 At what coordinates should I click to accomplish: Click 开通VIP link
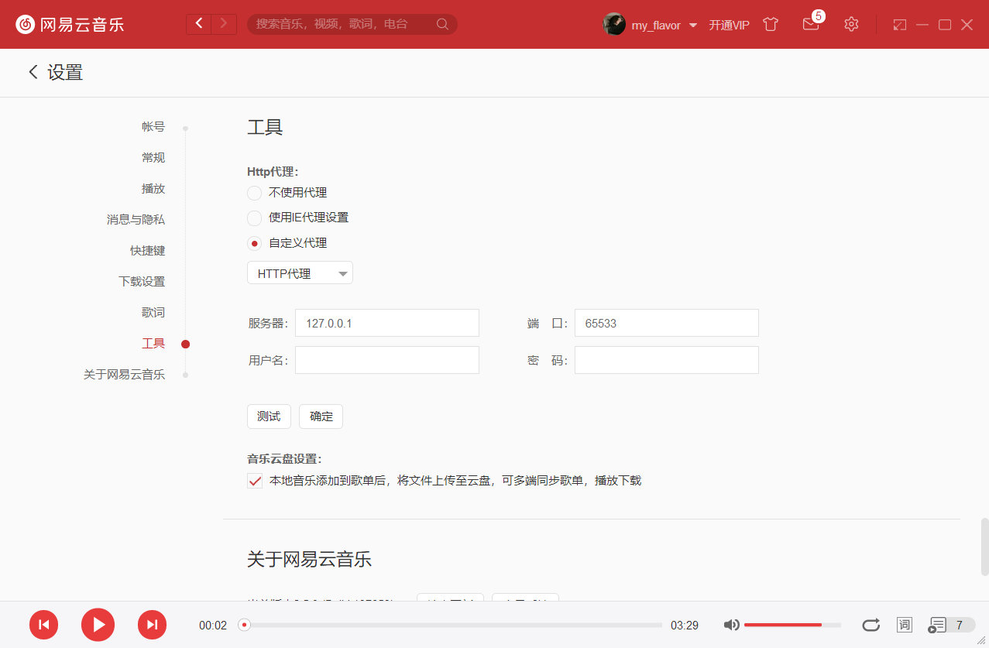click(x=729, y=25)
